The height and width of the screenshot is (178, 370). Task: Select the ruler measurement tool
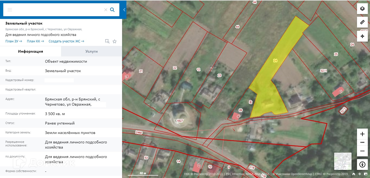click(362, 22)
